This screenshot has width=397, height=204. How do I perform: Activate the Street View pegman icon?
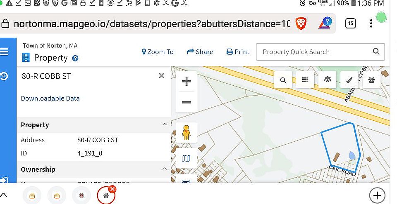(x=186, y=133)
